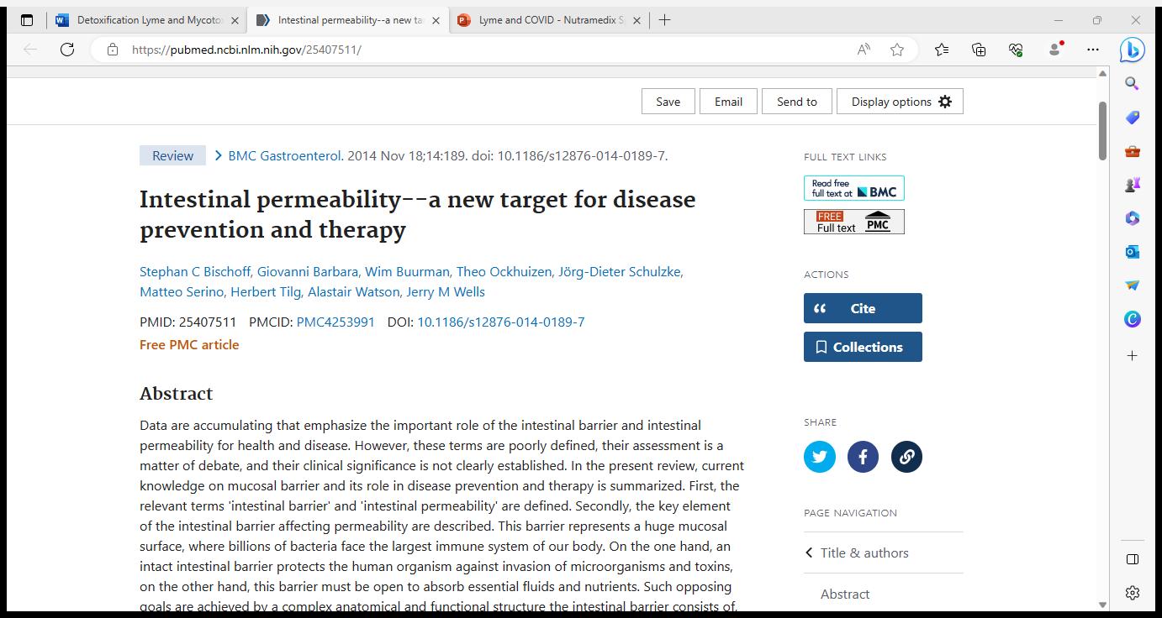Open the BMC free full text link

tap(854, 188)
